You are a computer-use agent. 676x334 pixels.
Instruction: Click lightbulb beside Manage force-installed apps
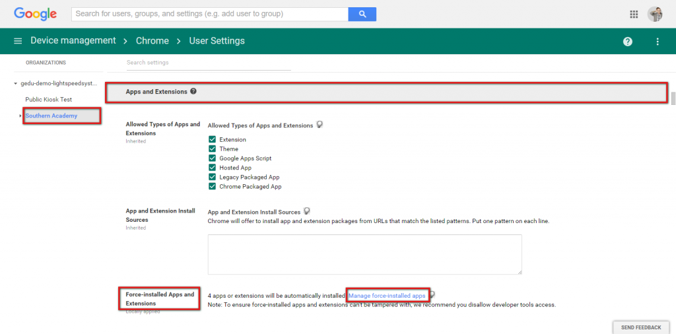(x=432, y=295)
